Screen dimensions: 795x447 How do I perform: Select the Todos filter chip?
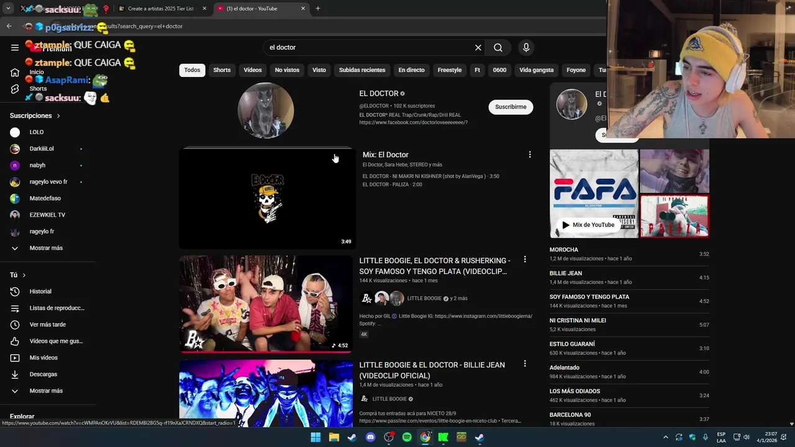pos(193,70)
